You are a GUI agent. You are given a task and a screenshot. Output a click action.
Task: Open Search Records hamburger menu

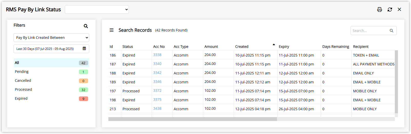[x=112, y=30]
